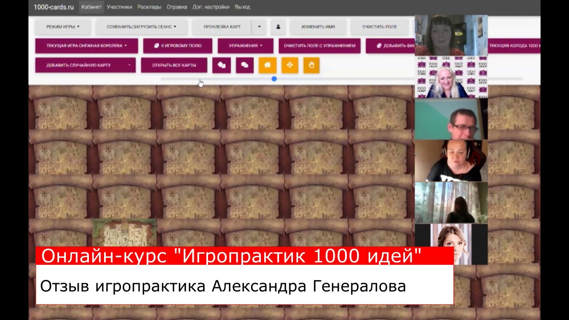This screenshot has height=320, width=569.
Task: Open the Расклады menu item
Action: [x=149, y=7]
